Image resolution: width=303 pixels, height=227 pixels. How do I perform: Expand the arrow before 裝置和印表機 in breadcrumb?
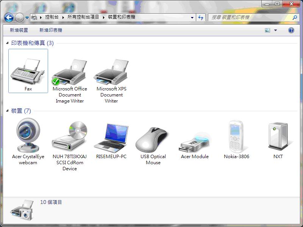(103, 17)
